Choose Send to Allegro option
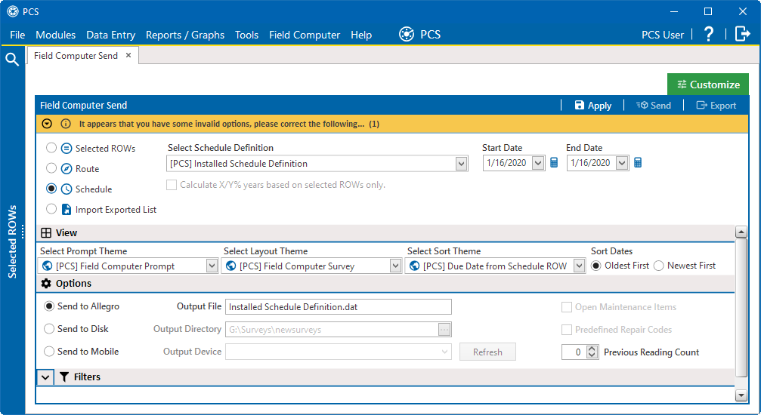The width and height of the screenshot is (761, 415). (x=49, y=306)
